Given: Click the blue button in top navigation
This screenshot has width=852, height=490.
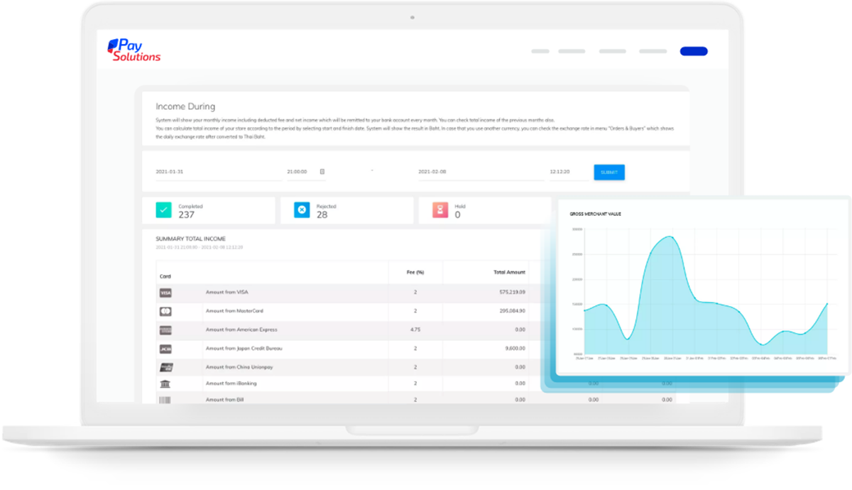Looking at the screenshot, I should (694, 51).
